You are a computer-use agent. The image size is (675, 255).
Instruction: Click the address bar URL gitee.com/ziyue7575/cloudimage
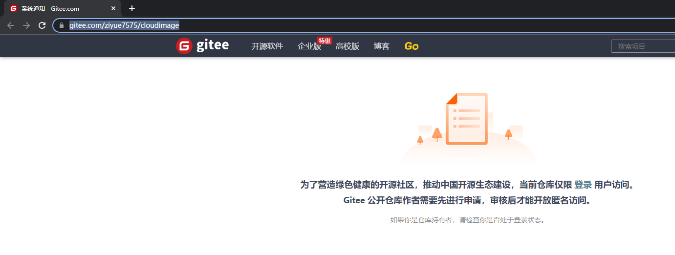[124, 25]
